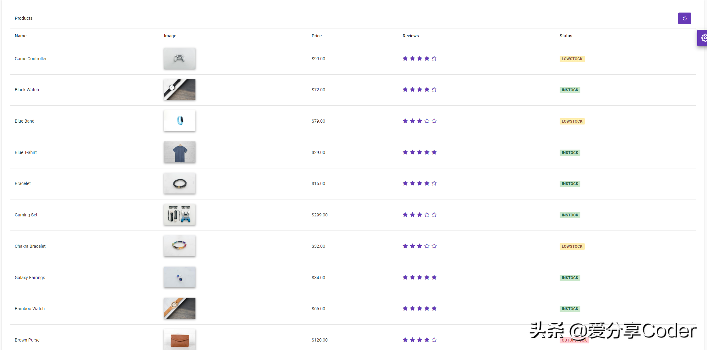Click the purple refresh button
The width and height of the screenshot is (707, 350).
pos(684,19)
